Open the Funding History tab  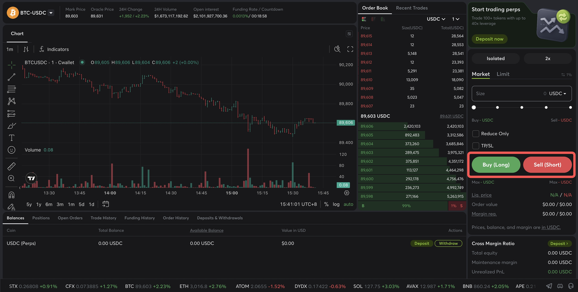140,218
